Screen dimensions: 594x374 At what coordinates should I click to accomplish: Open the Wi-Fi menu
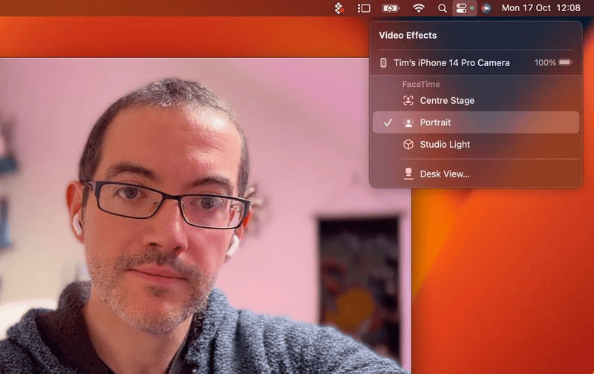419,8
